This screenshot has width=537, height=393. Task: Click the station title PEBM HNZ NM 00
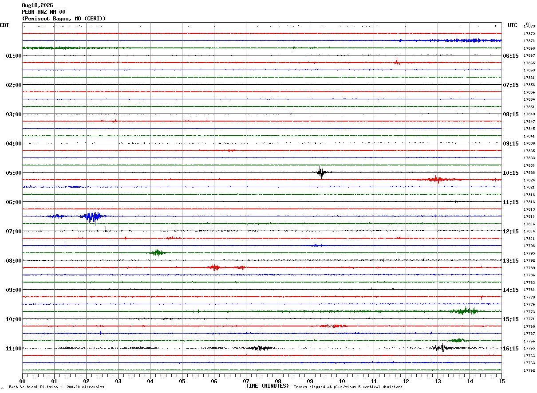[43, 12]
